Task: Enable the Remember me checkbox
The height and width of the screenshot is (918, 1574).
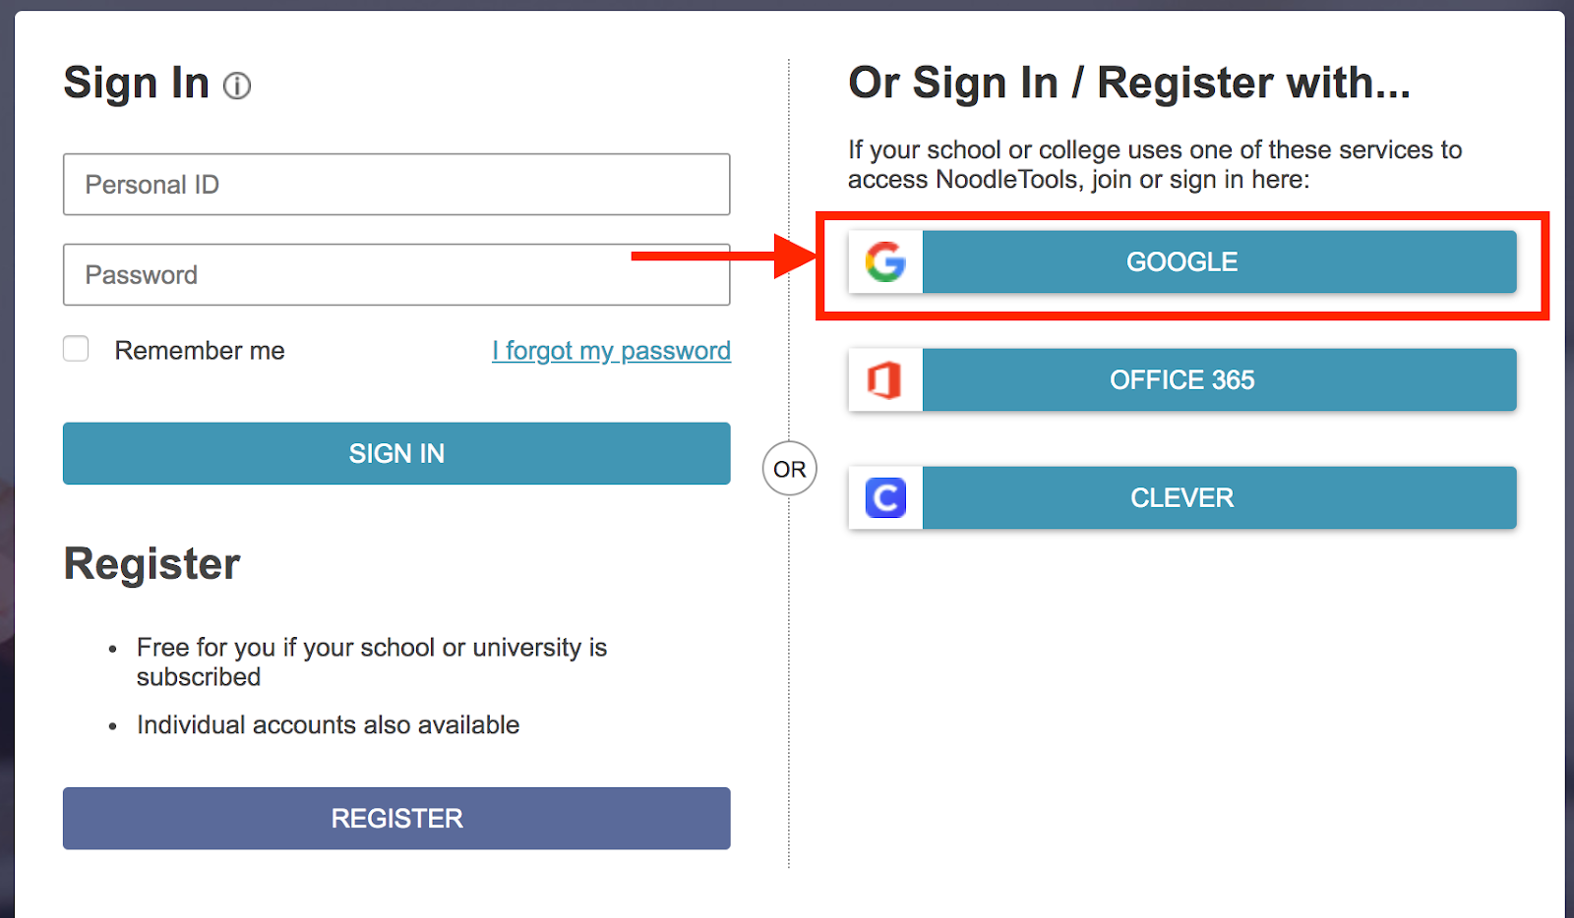Action: click(x=76, y=349)
